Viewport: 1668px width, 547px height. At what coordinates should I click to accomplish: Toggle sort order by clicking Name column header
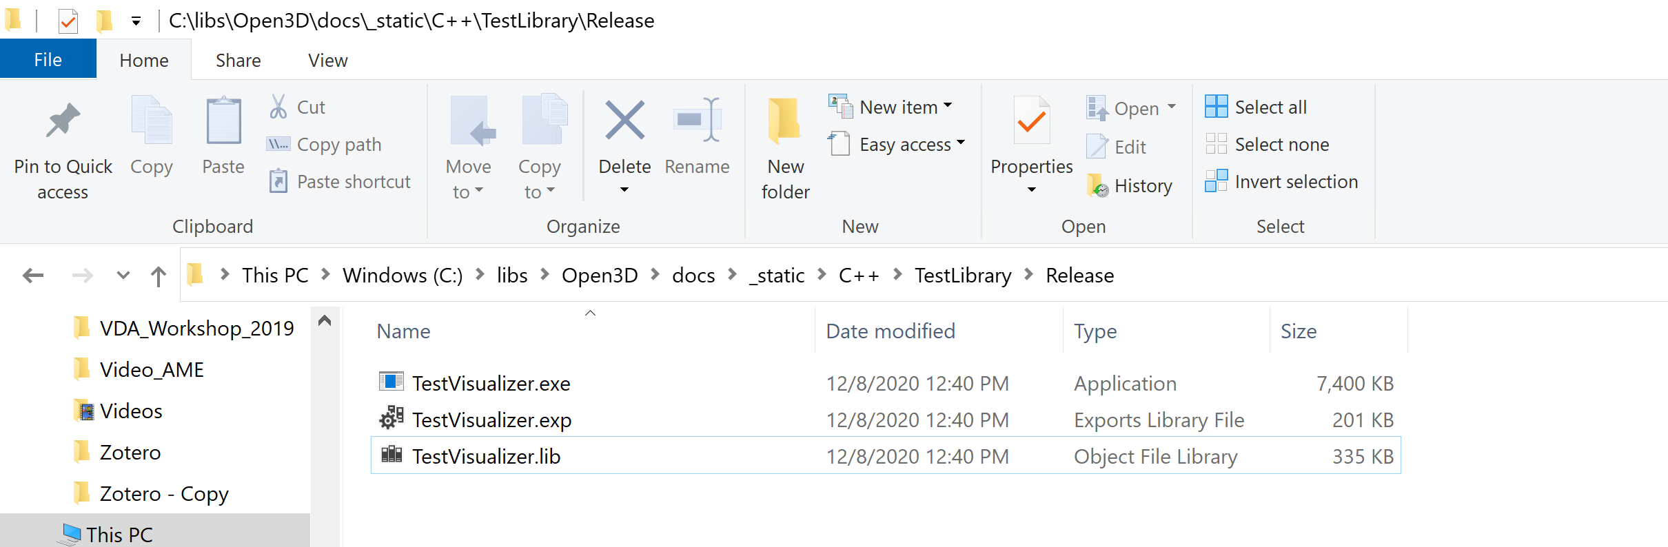[403, 331]
